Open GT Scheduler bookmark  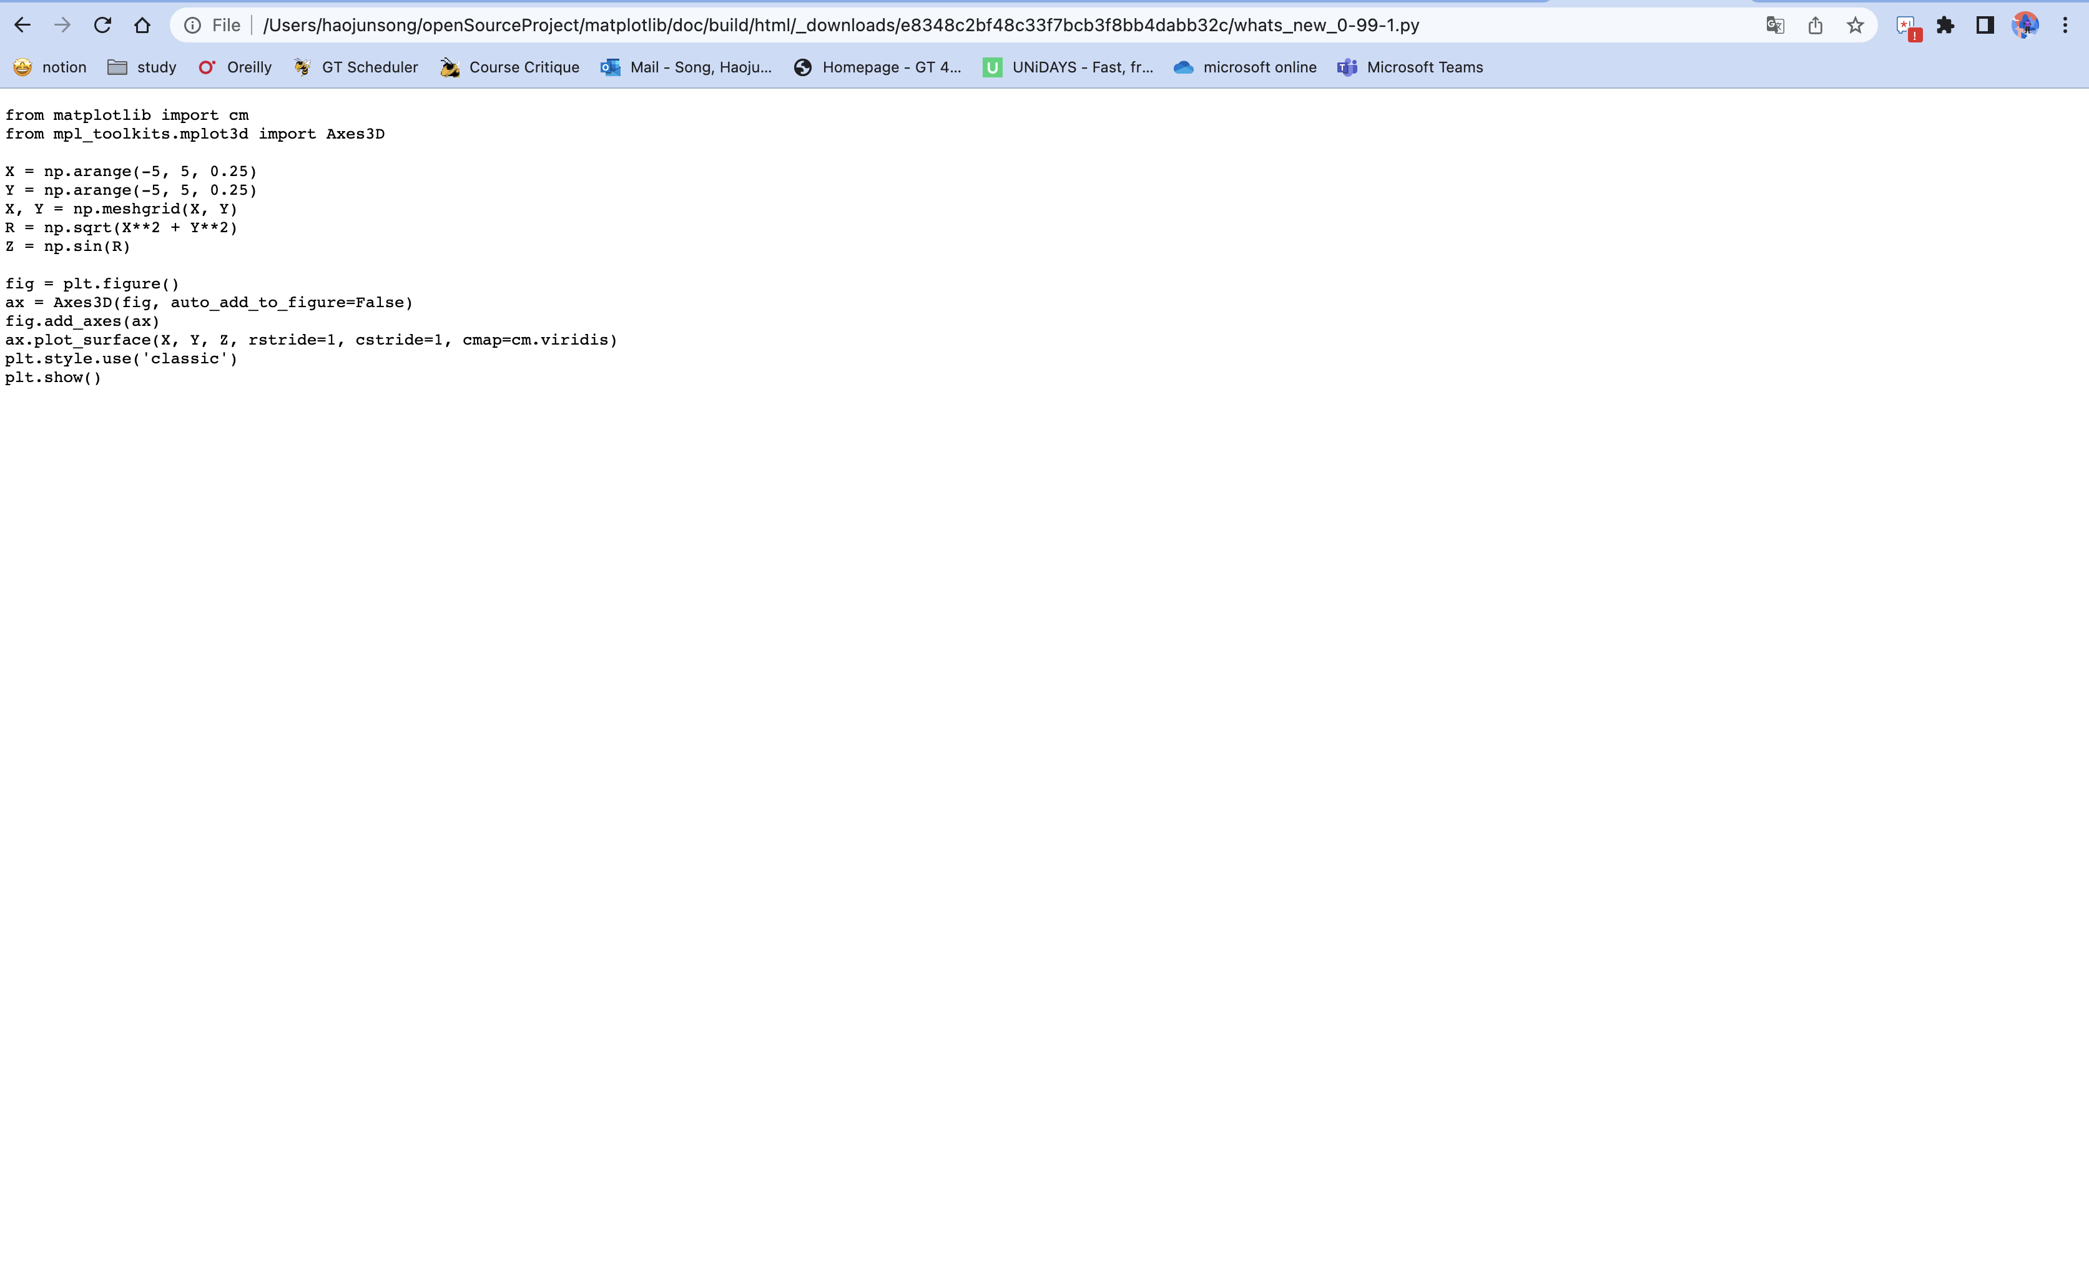(x=355, y=67)
